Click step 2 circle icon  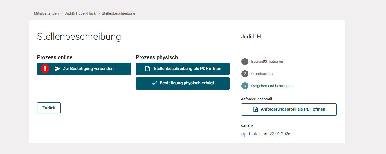(x=245, y=74)
